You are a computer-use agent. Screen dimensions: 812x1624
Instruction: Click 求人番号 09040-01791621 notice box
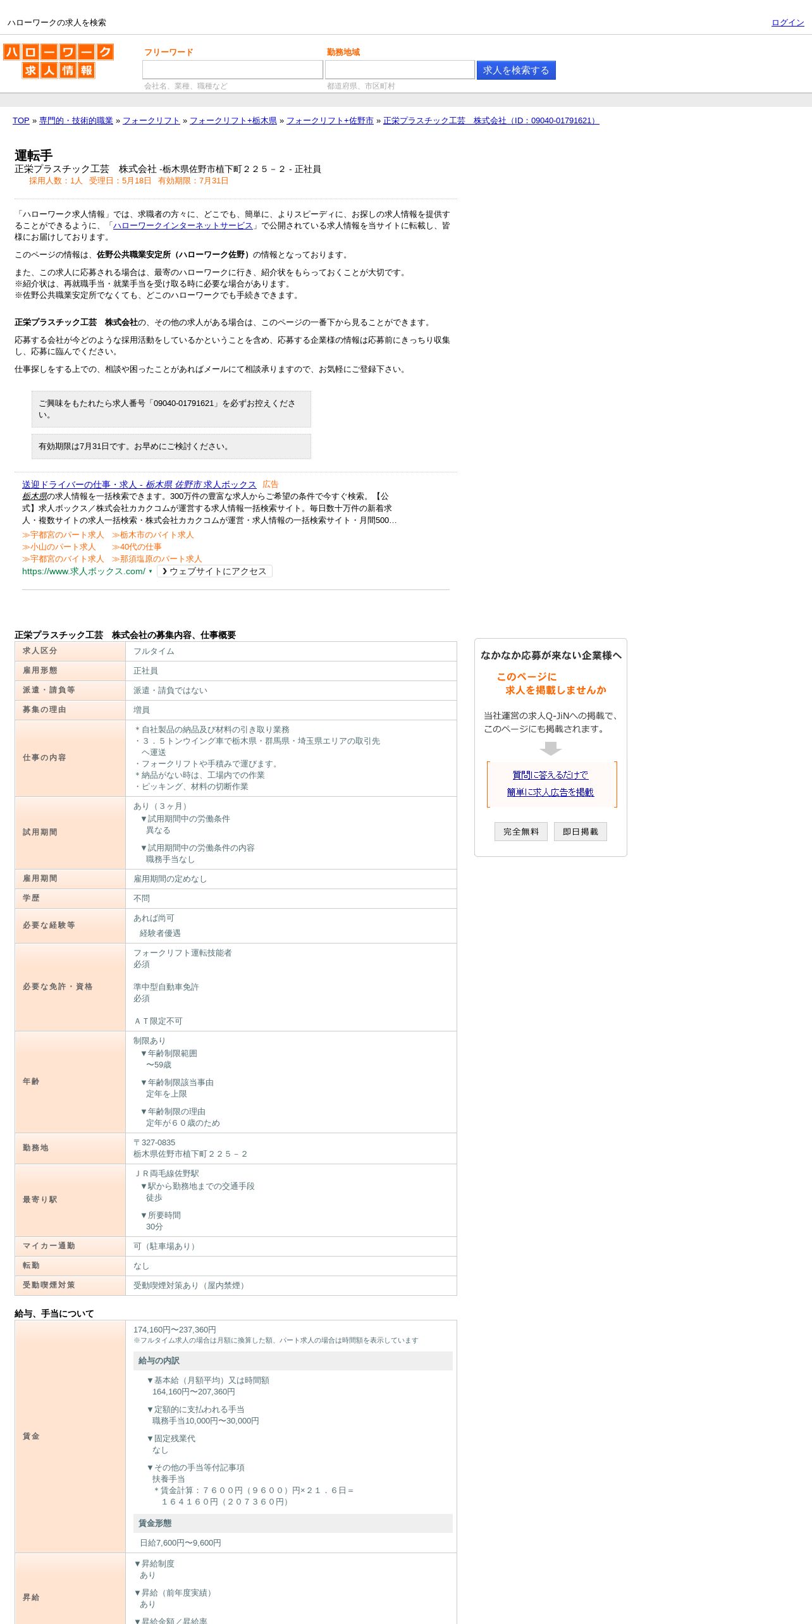pyautogui.click(x=171, y=409)
